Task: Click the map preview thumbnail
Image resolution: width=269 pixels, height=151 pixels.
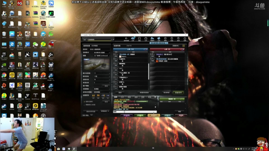Action: tap(97, 64)
